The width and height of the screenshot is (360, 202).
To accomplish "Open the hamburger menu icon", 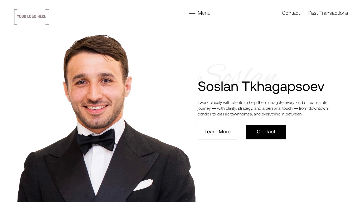I will click(x=192, y=13).
